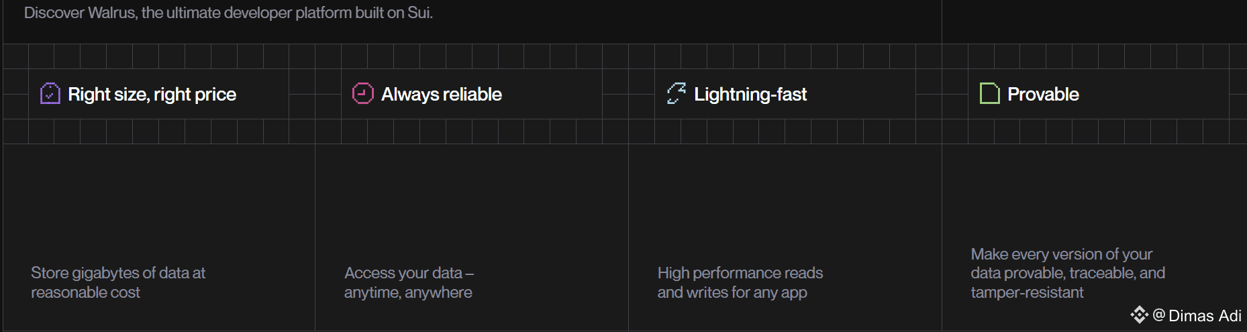This screenshot has width=1247, height=332.
Task: Open the "Provable" feature heading
Action: 1042,95
